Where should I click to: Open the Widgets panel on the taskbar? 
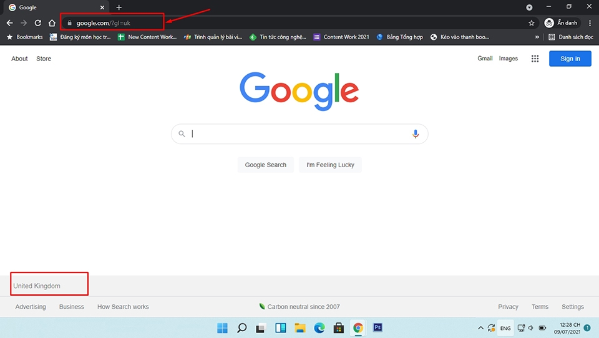281,327
